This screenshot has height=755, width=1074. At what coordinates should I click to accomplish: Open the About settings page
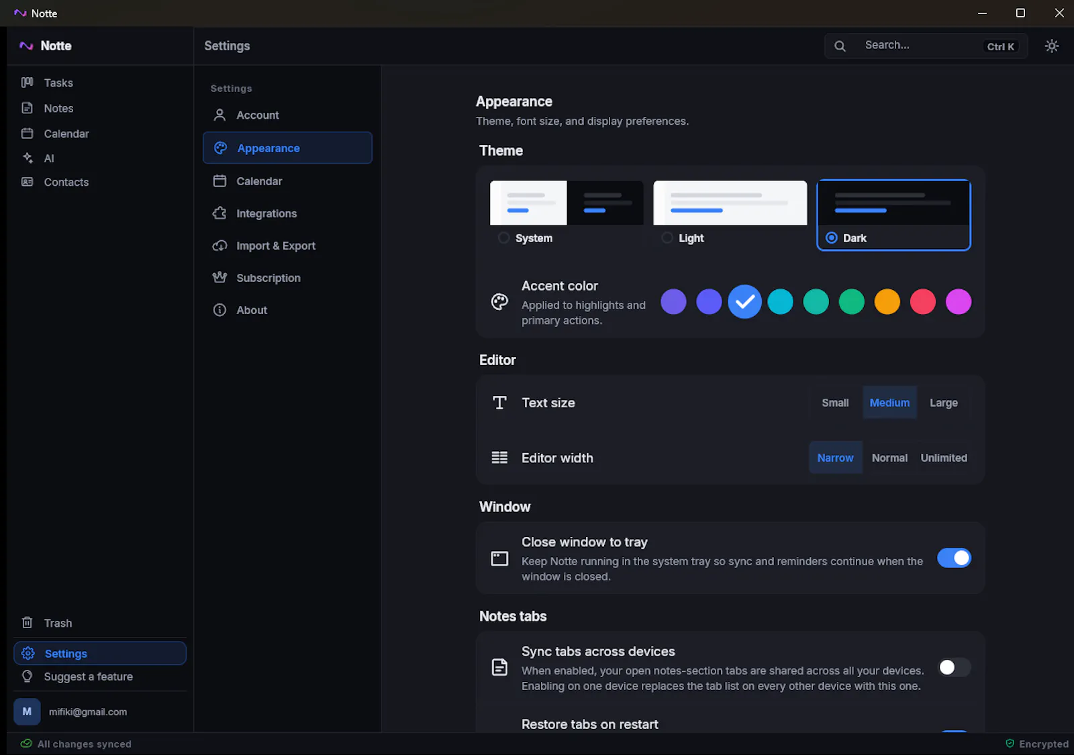click(287, 310)
